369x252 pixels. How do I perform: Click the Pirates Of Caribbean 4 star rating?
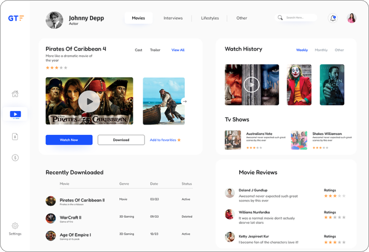point(56,68)
